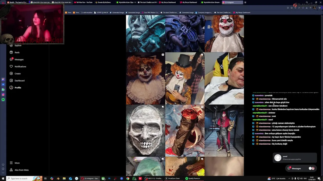
Task: Switch to MysticMortician Clips tab
Action: [126, 2]
